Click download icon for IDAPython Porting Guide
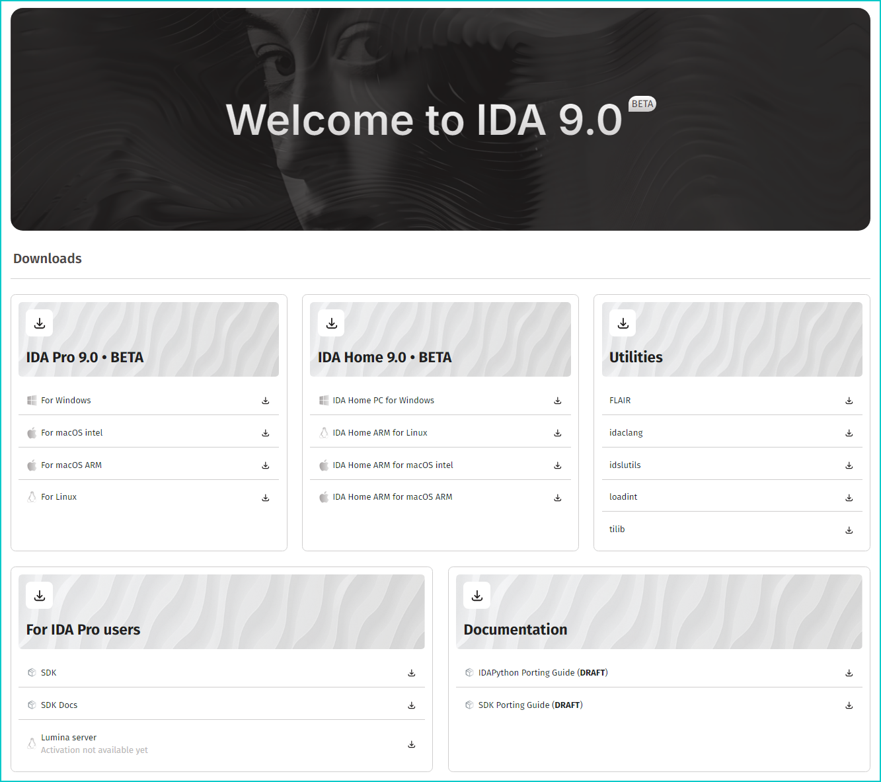 point(849,673)
